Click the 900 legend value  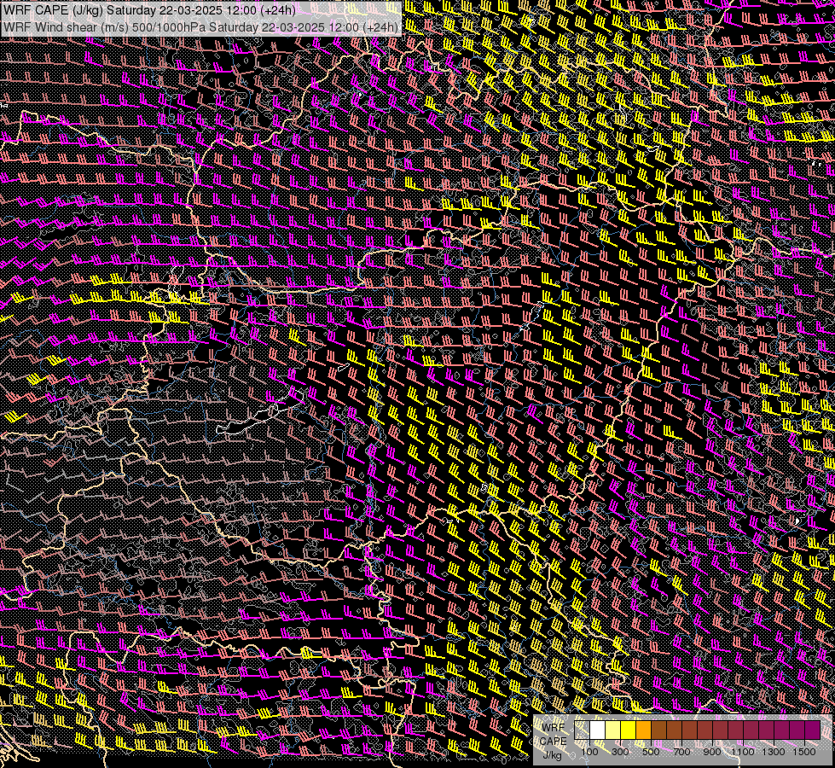pos(712,752)
